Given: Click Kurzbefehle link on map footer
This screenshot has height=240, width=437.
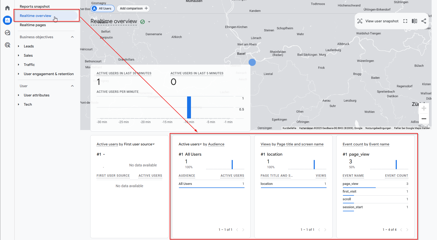Looking at the screenshot, I should 289,128.
